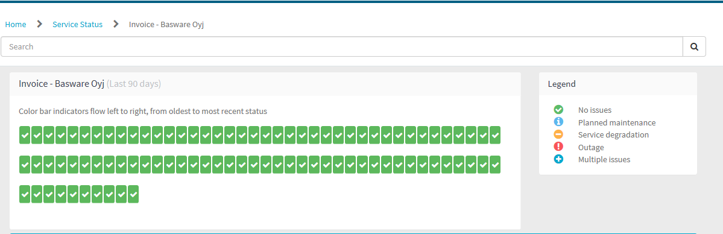The width and height of the screenshot is (723, 234).
Task: Click the first status check in third row
Action: pyautogui.click(x=25, y=194)
